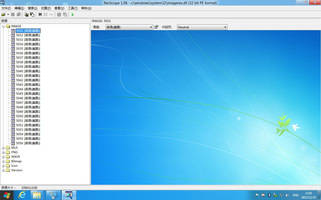Click the Action Center flag tray icon
Viewport: 321px width, 200px height.
click(x=257, y=195)
